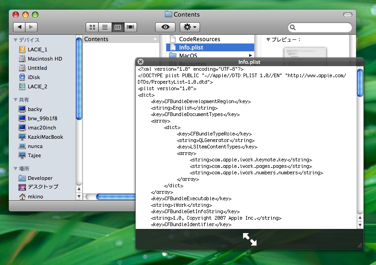The width and height of the screenshot is (376, 265).
Task: Select Macintosh HD in the sidebar
Action: coord(44,59)
